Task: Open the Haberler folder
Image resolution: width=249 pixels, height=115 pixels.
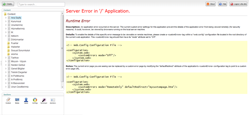Action: tap(15, 47)
